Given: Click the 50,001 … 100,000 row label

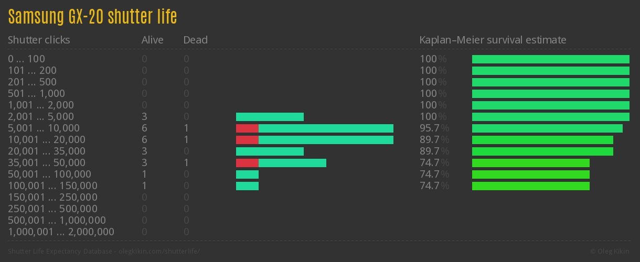Looking at the screenshot, I should tap(49, 174).
